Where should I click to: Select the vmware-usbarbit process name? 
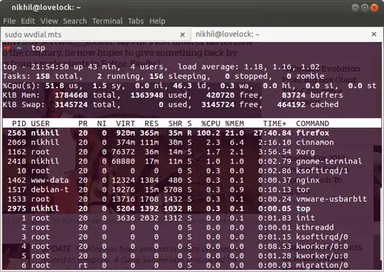tap(331, 199)
